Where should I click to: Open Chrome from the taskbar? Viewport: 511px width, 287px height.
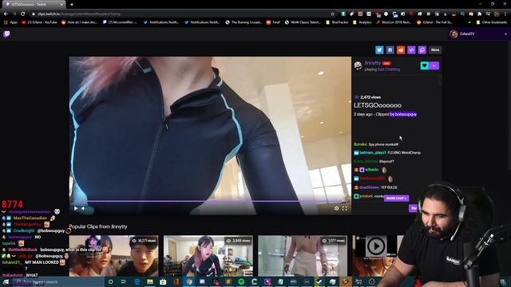click(189, 281)
